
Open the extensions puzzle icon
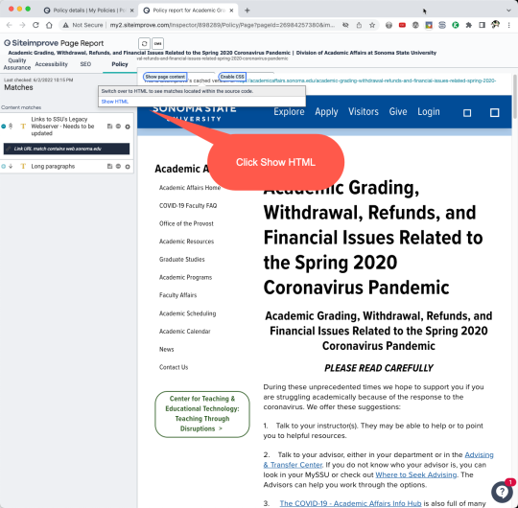pos(469,25)
